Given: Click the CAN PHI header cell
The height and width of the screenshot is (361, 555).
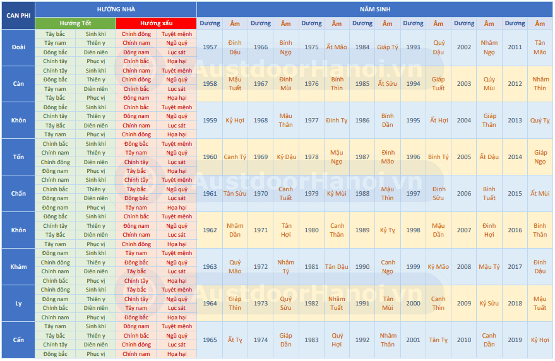Looking at the screenshot, I should point(18,16).
